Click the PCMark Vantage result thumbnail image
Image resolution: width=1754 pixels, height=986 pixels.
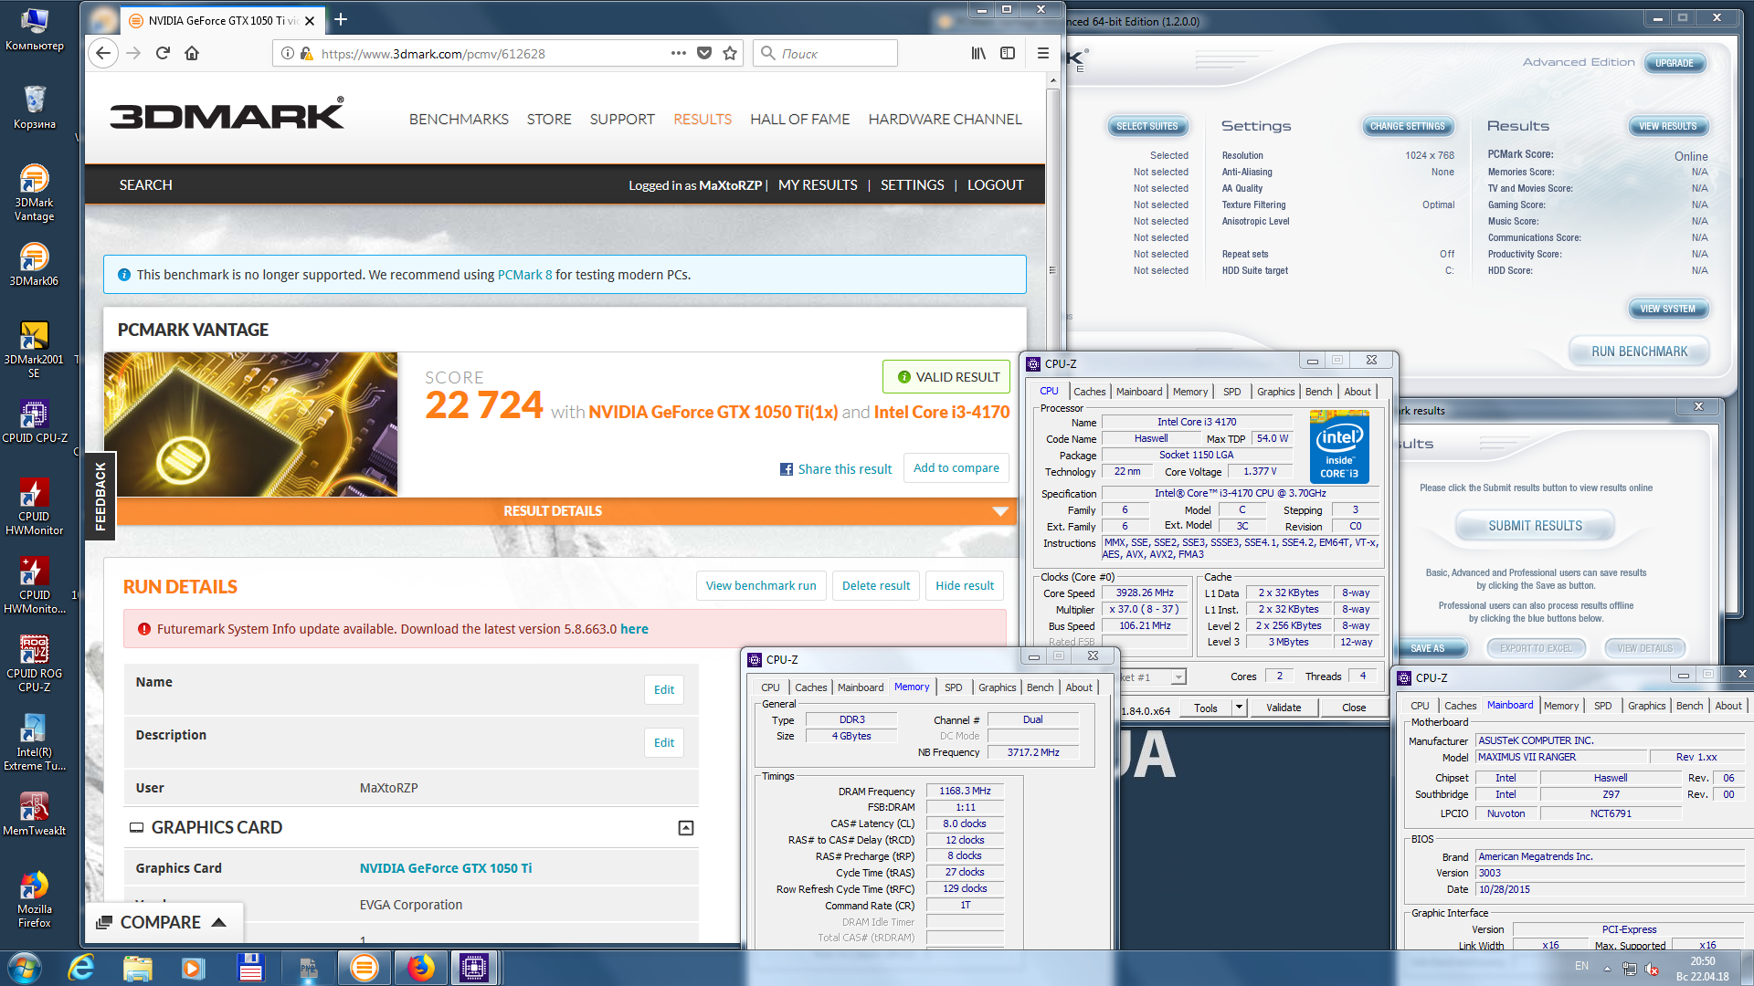[250, 425]
